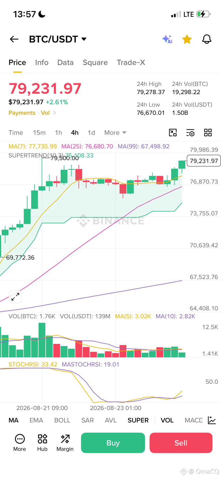Tap the 24h High value 79,278.37

151,92
